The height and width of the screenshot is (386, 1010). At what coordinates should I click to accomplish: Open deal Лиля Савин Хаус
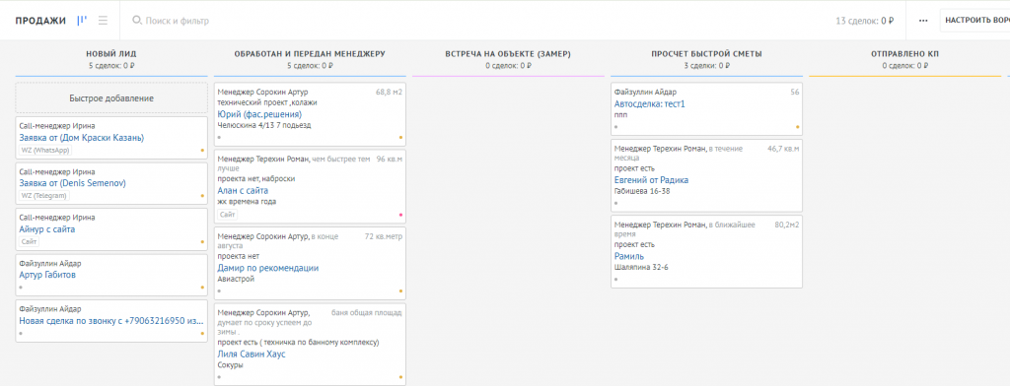pos(252,354)
